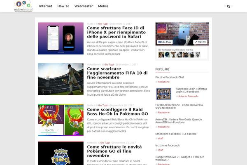Screen dimensions: 247x165
Task: Click the onlinetutorial site logo
Action: pyautogui.click(x=23, y=6)
